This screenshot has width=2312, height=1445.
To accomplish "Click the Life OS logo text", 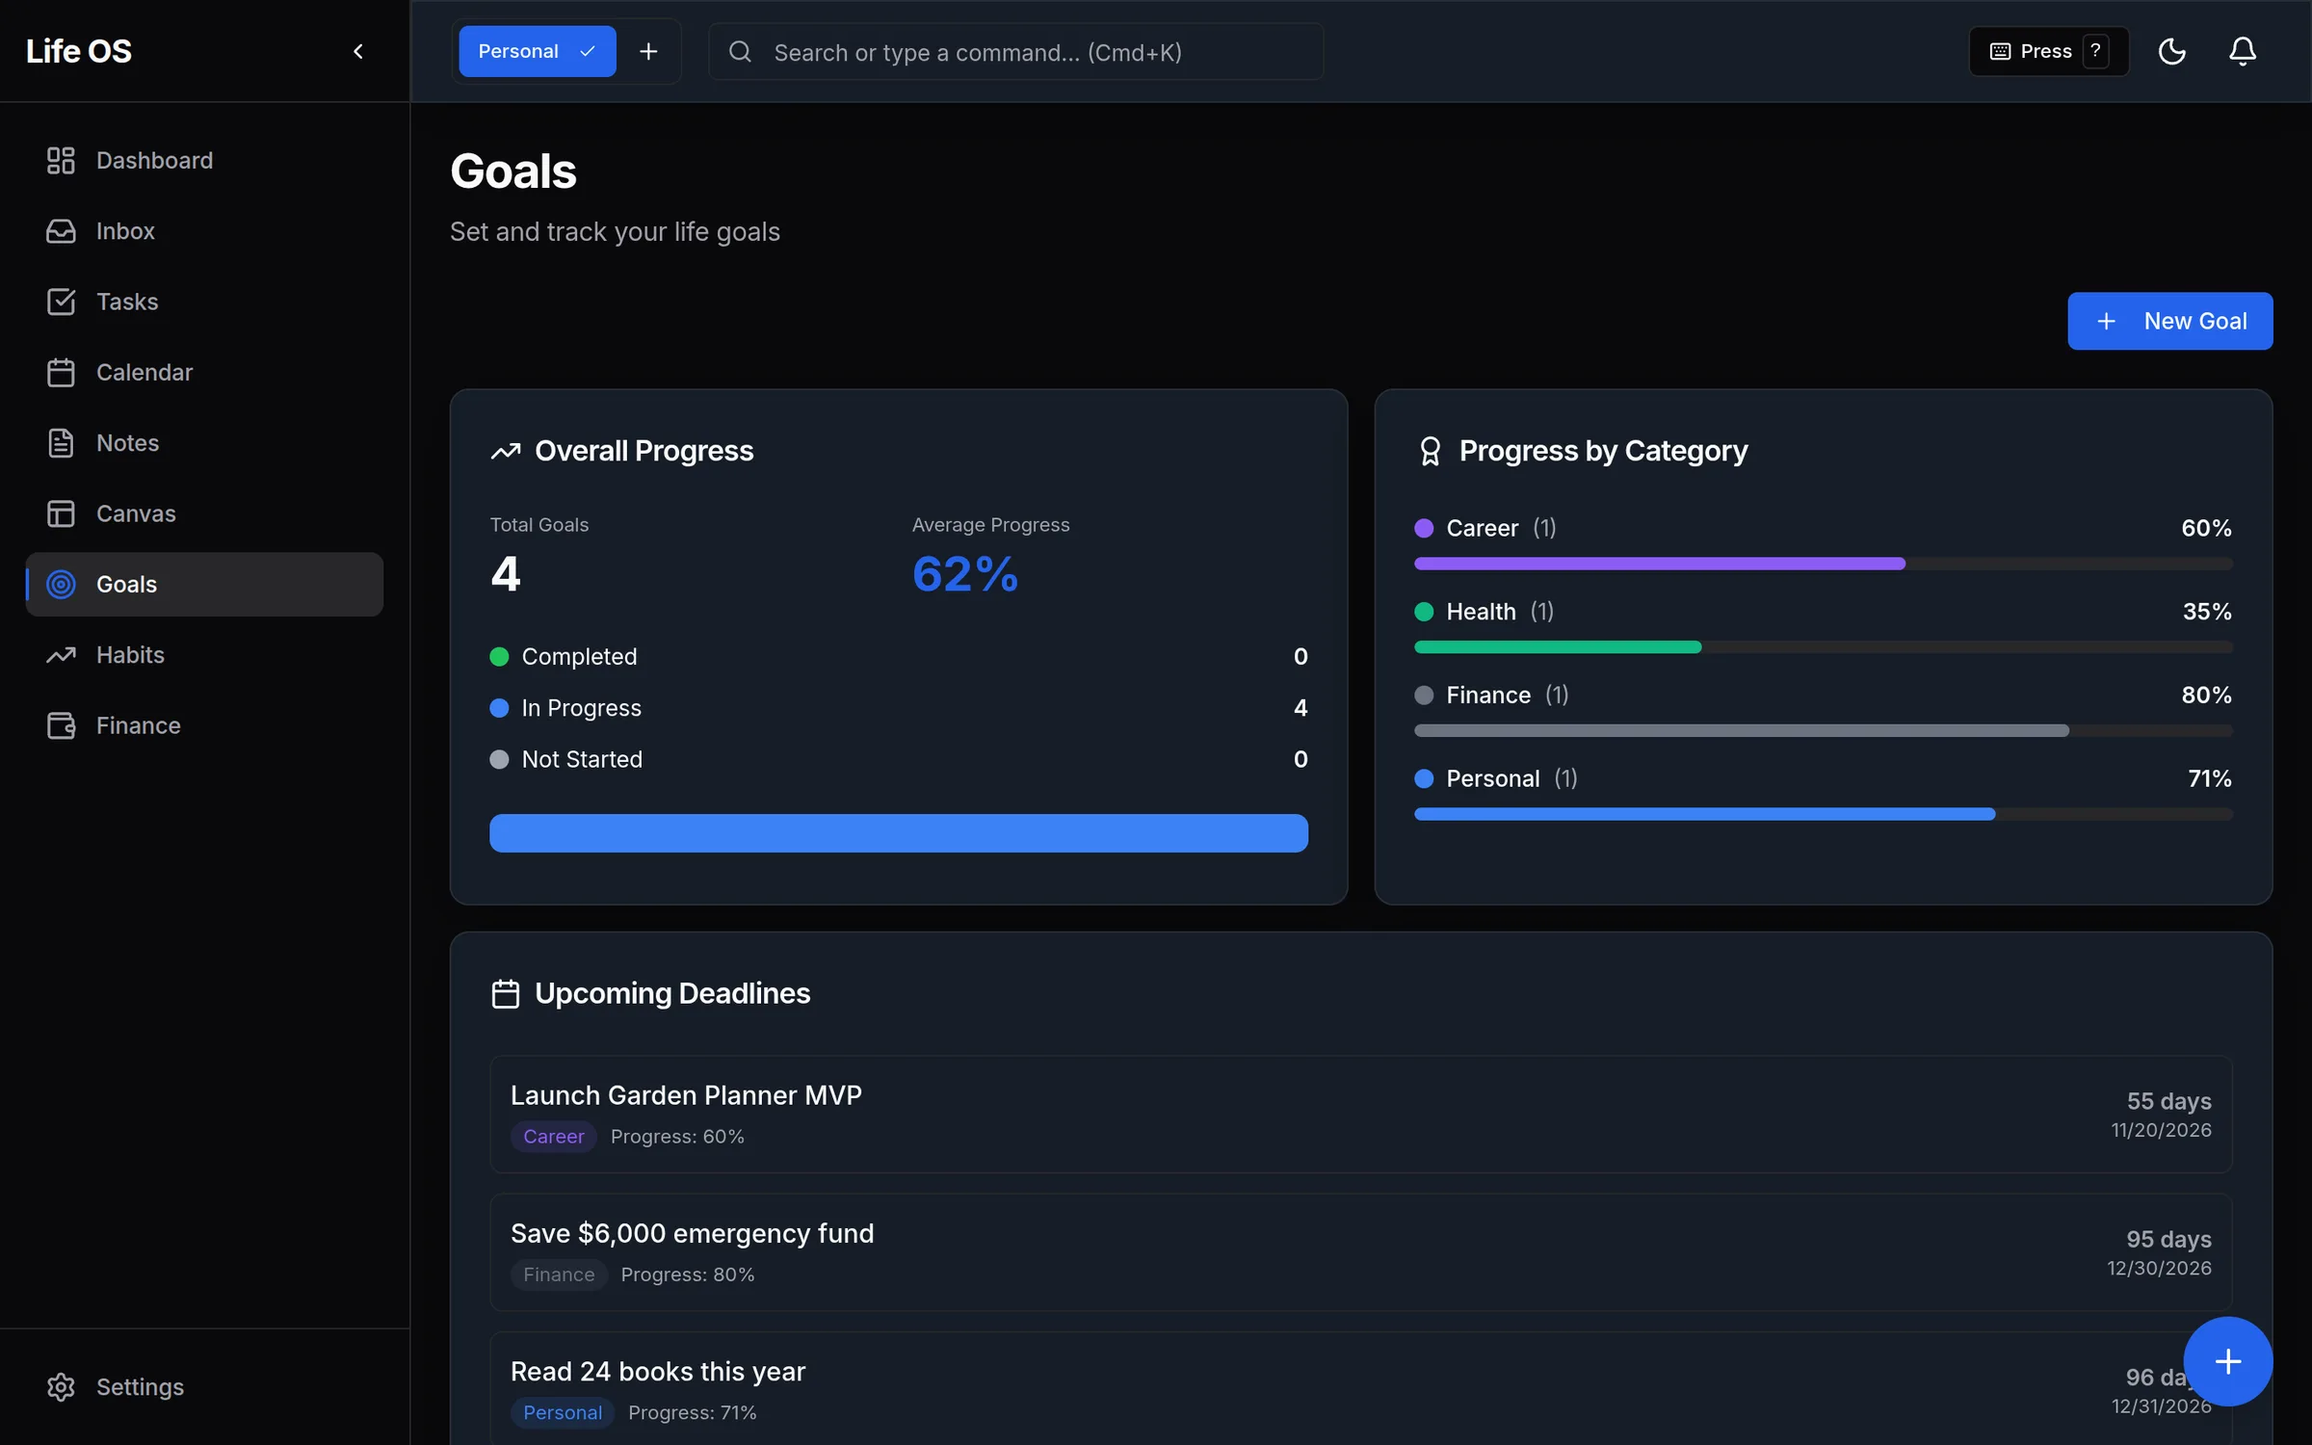I will pos(79,51).
